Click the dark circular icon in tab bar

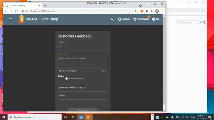(x=140, y=6)
